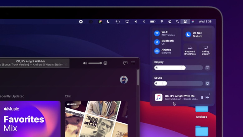Open Keyboard Brightness control
The height and width of the screenshot is (137, 243).
190,50
